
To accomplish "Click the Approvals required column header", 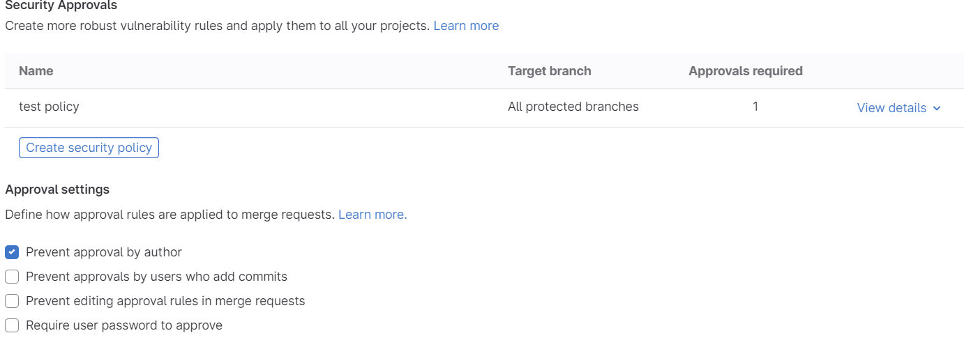I will point(746,71).
